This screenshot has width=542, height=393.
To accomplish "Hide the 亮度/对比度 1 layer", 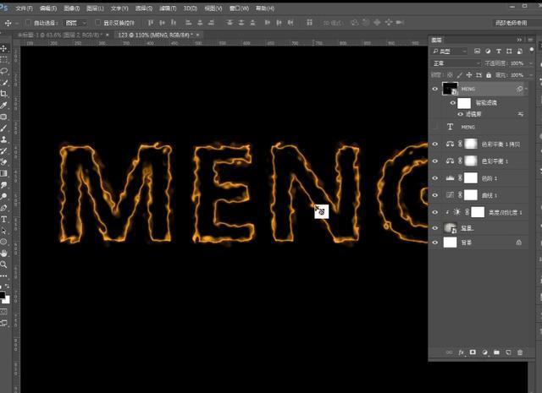I will pyautogui.click(x=434, y=212).
